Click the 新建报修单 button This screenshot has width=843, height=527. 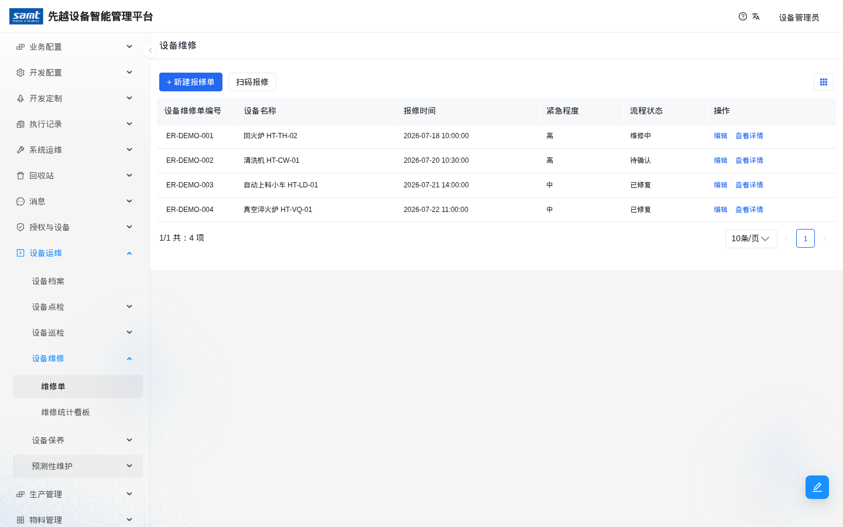(191, 82)
